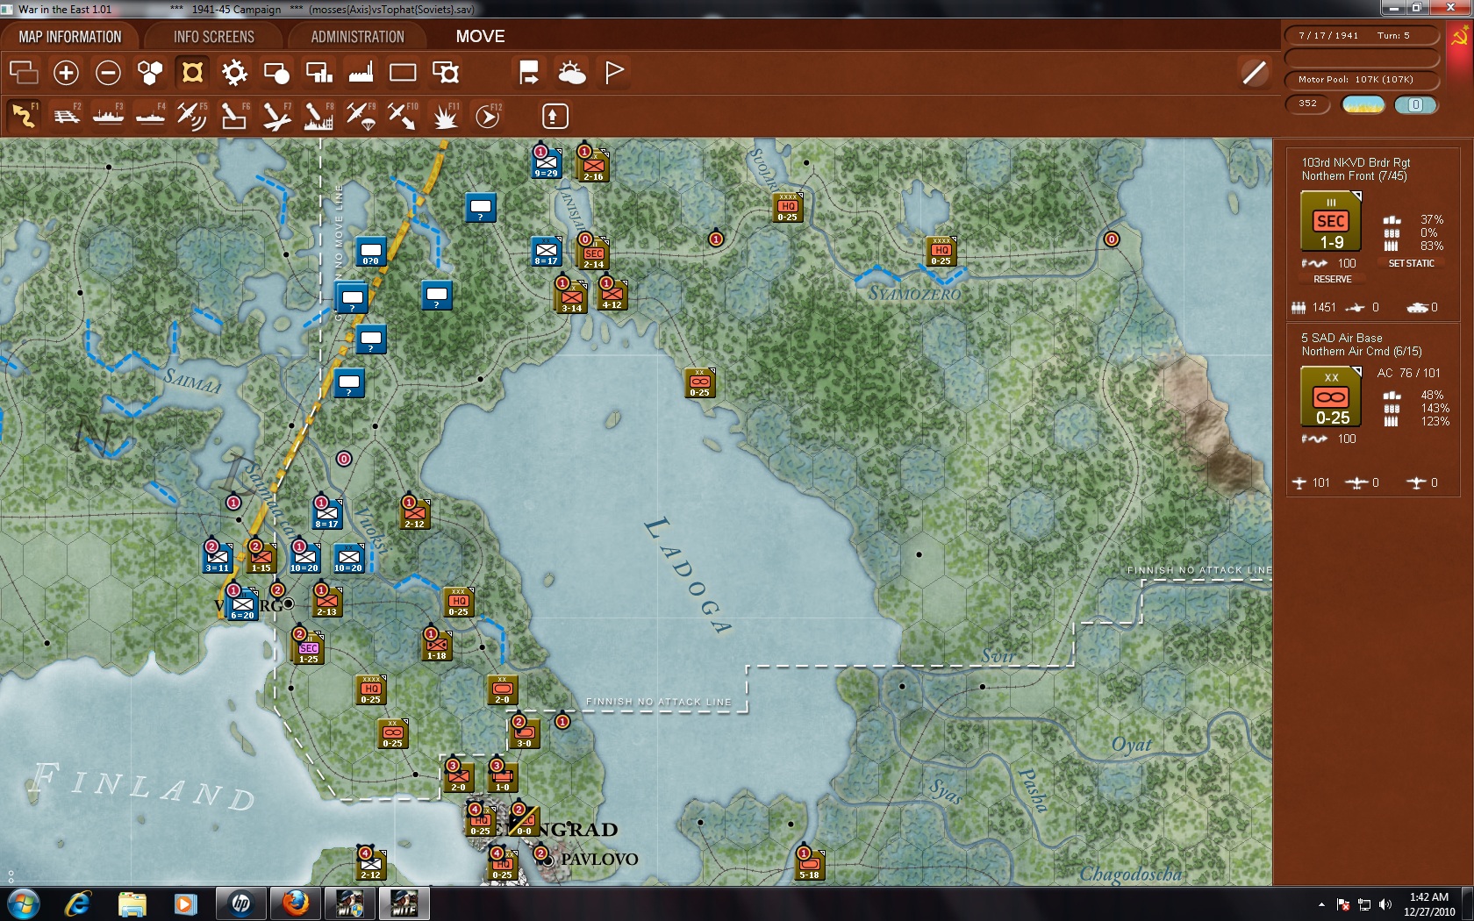Open 103rd NKVD Brdr Rgt unit details
Image resolution: width=1474 pixels, height=921 pixels.
click(x=1356, y=162)
